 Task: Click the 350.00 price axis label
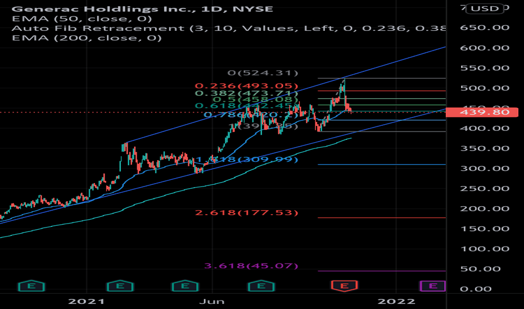point(485,148)
